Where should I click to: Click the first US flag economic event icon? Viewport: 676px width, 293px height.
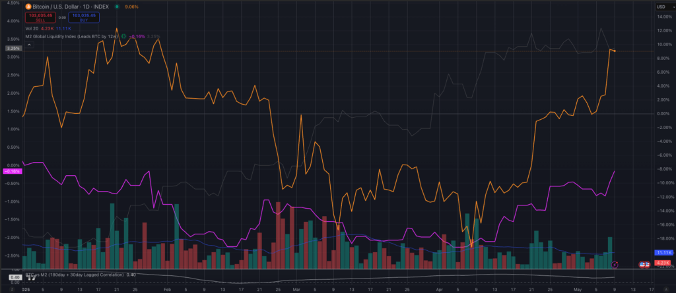point(642,265)
